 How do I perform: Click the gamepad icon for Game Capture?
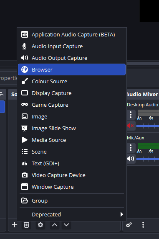25,105
